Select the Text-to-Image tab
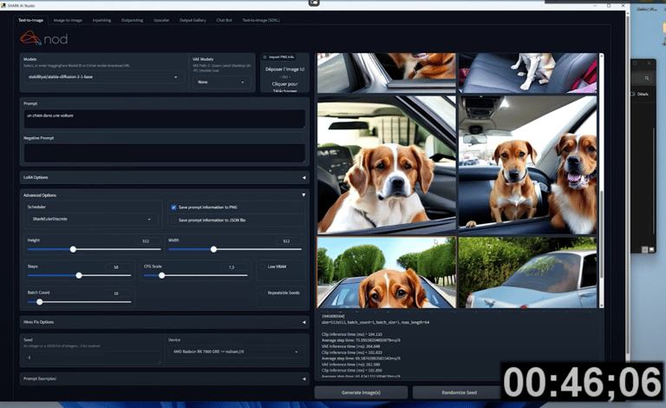666x408 pixels. coord(30,20)
